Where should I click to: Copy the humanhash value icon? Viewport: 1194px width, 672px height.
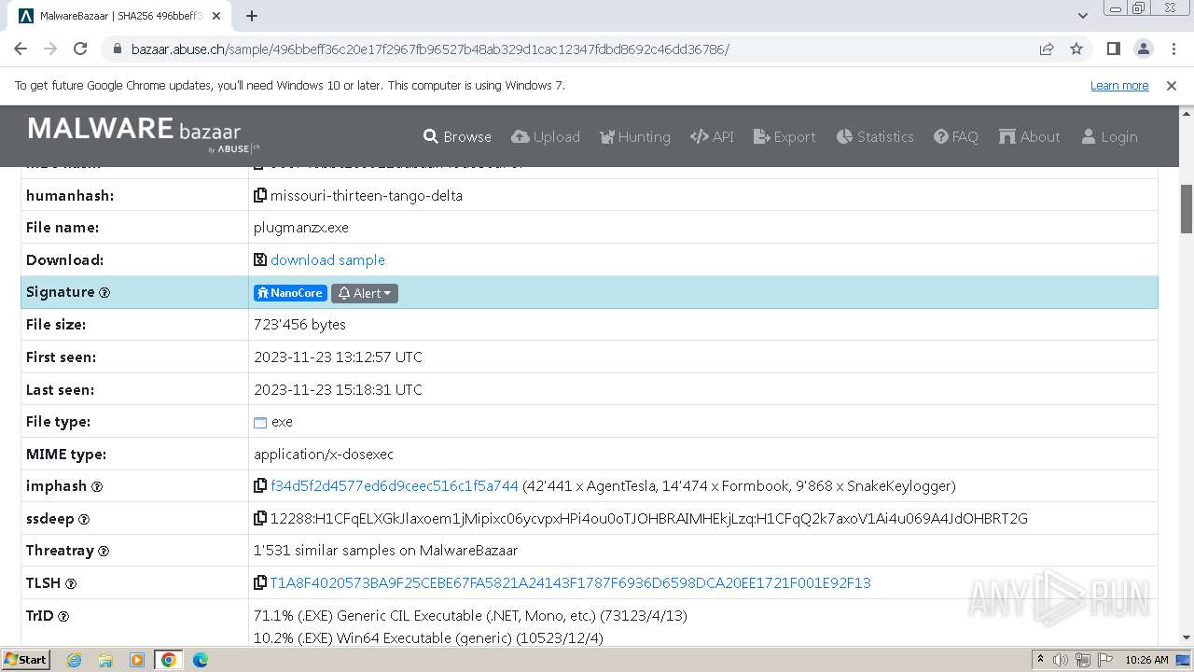(x=260, y=195)
